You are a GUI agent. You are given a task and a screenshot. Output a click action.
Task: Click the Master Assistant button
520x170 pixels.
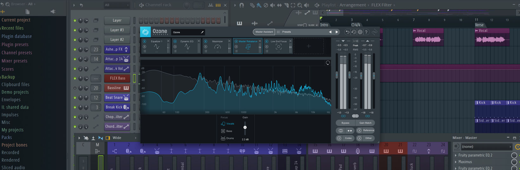[264, 32]
